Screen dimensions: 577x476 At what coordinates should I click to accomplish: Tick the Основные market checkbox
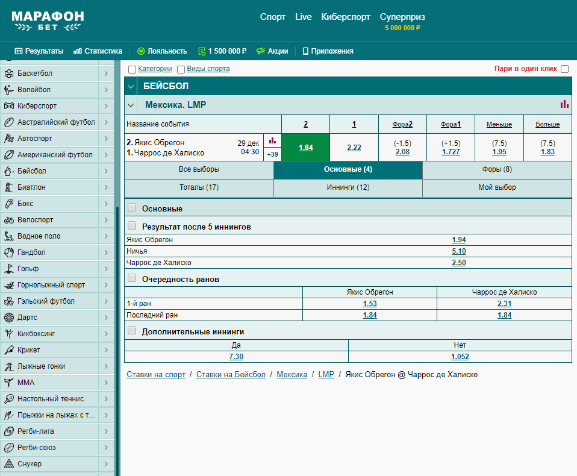(x=132, y=208)
